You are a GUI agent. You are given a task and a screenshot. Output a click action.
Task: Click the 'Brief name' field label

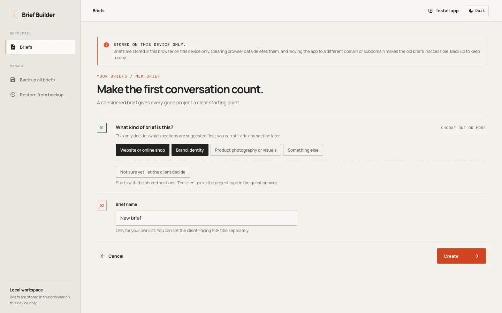[126, 204]
